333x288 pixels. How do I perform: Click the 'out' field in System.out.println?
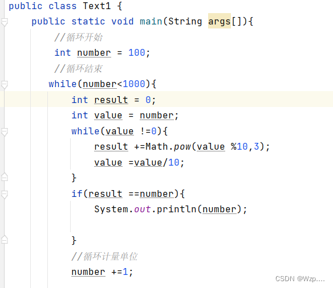pos(143,209)
